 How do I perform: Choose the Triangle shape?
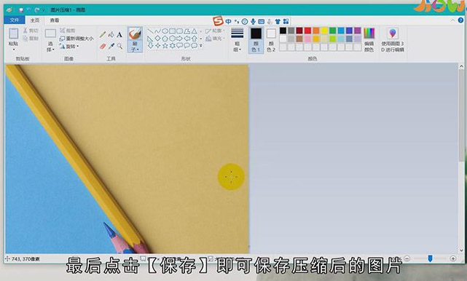195,31
